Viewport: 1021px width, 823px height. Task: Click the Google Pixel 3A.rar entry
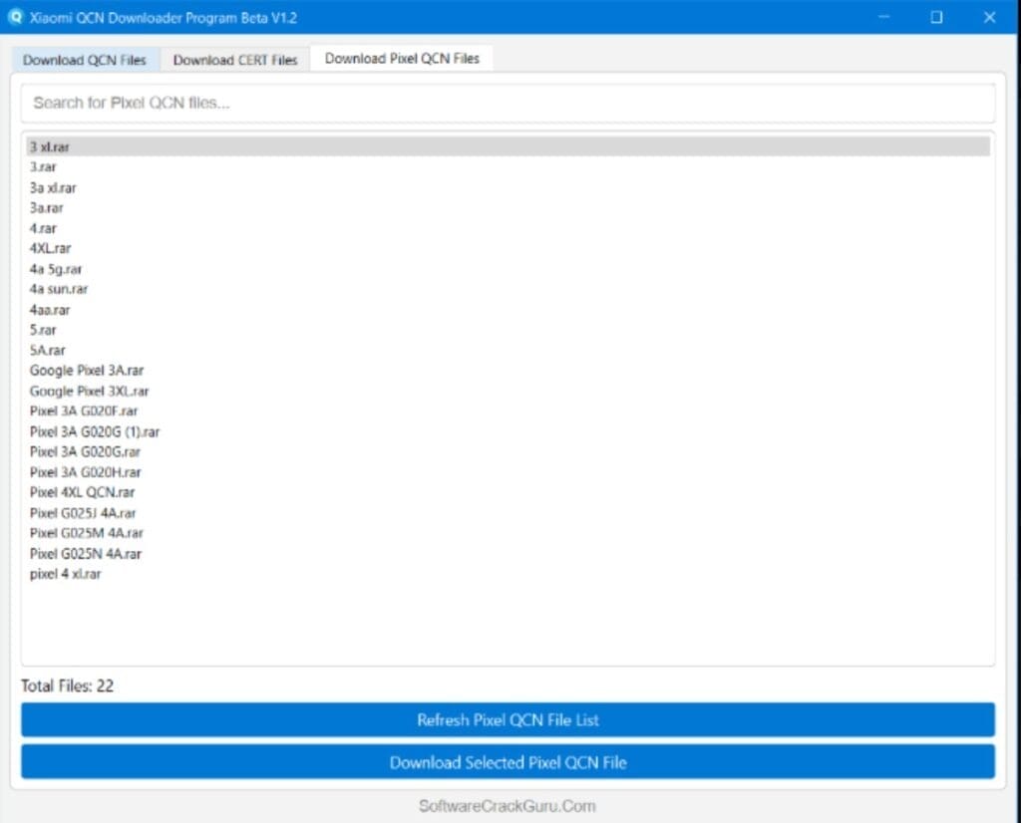click(86, 370)
